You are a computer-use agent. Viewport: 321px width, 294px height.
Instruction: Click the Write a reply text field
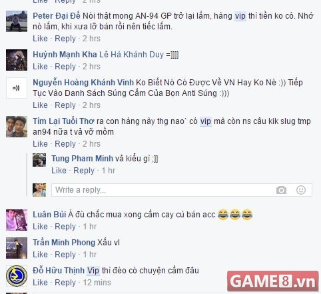(x=182, y=190)
